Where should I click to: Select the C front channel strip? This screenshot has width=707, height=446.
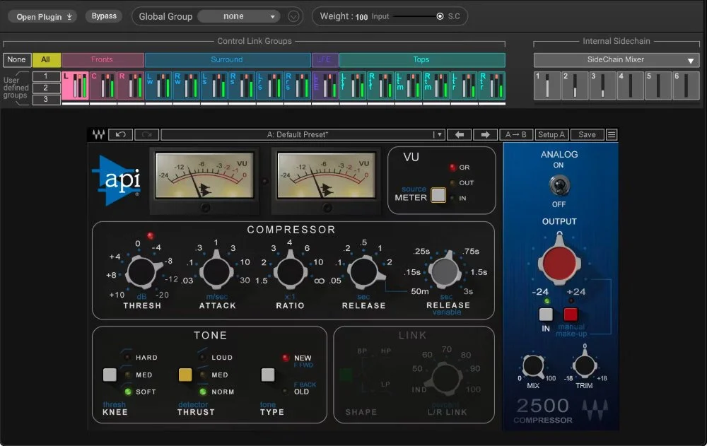click(x=103, y=86)
